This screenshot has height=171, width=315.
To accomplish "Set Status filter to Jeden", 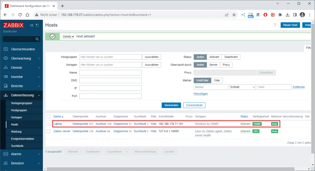I will point(200,57).
